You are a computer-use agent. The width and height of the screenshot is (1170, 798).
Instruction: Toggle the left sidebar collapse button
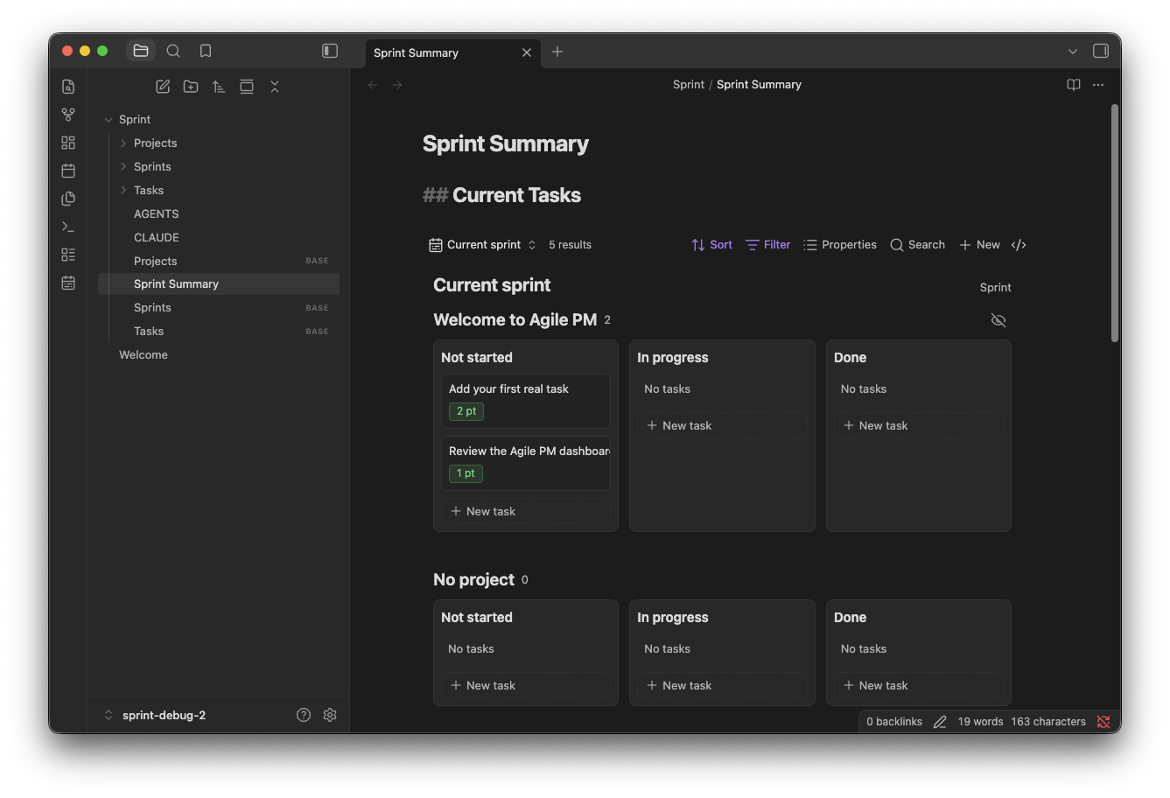[x=330, y=51]
